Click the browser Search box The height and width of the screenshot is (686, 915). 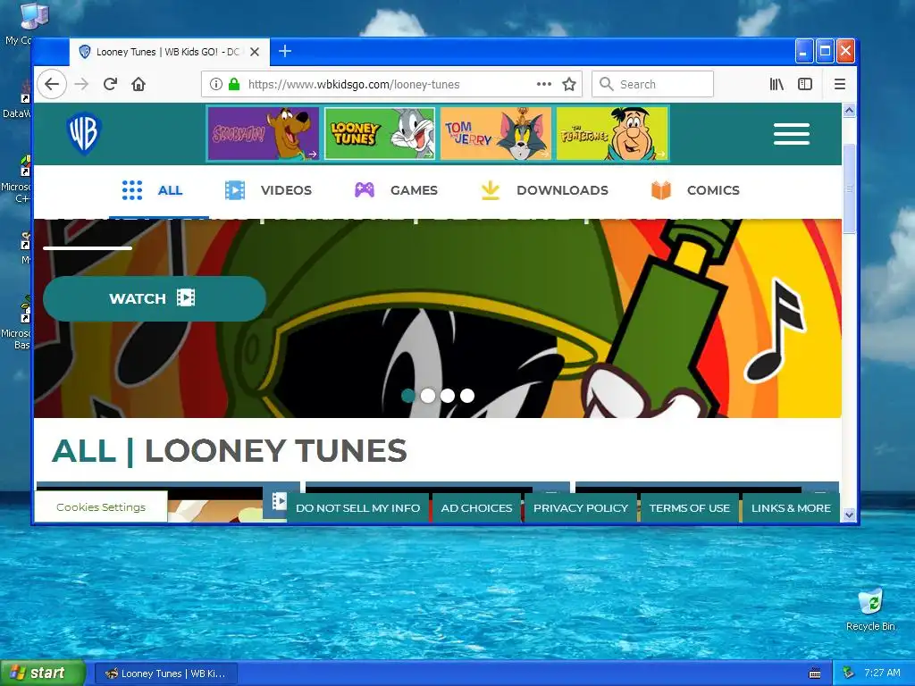tap(652, 84)
